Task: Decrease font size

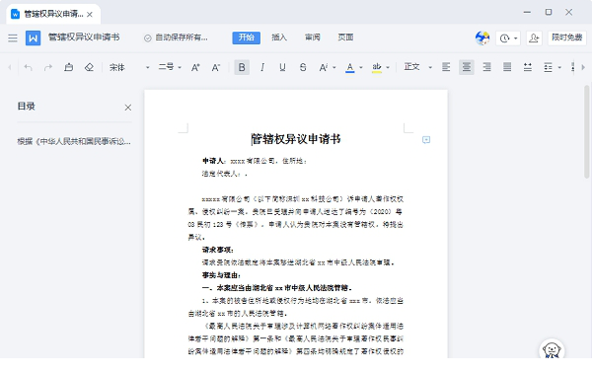Action: click(215, 68)
